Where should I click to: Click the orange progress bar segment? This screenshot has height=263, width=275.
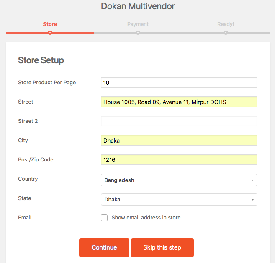[x=50, y=33]
